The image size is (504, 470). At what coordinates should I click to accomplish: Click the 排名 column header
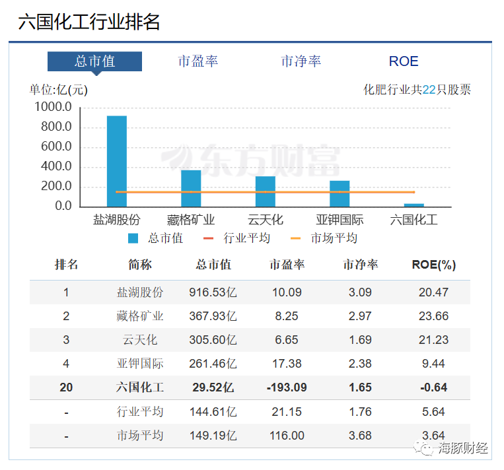click(66, 265)
